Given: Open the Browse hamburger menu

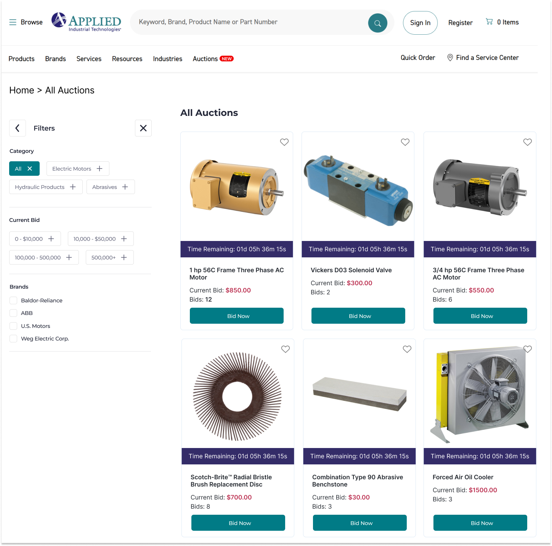Looking at the screenshot, I should point(26,22).
